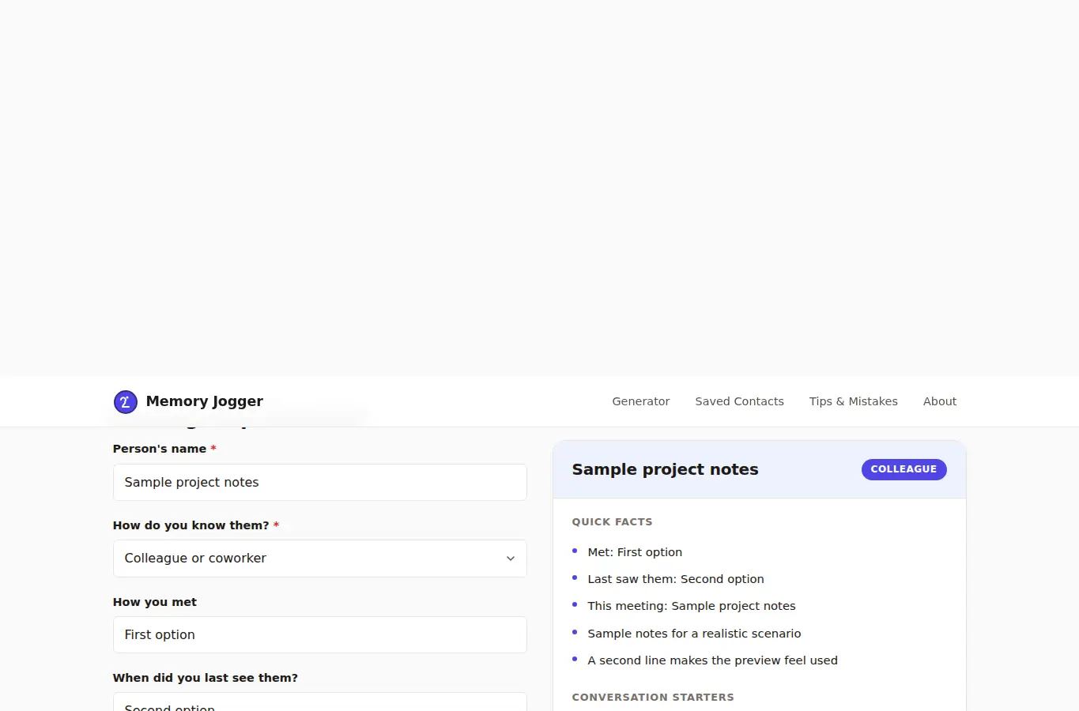Click Sample notes for a realistic scenario line

[694, 634]
